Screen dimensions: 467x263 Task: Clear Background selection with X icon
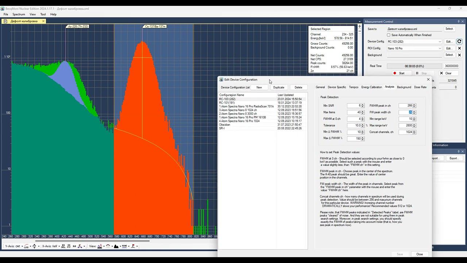[459, 55]
